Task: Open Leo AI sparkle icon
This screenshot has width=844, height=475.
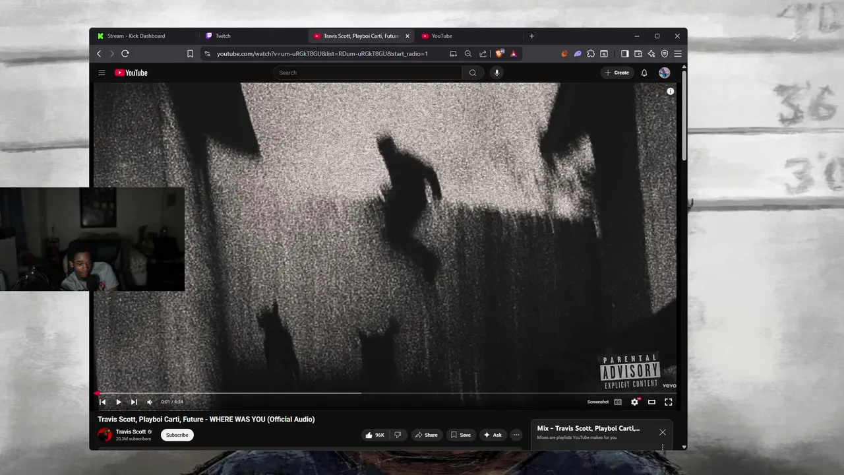Action: click(x=651, y=53)
